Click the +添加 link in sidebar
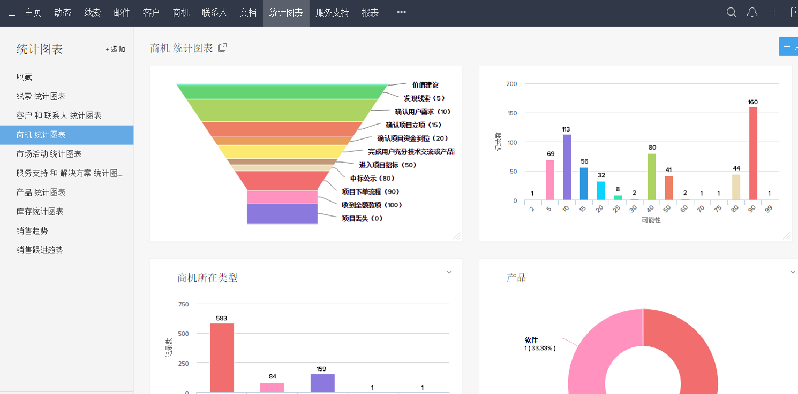Viewport: 798px width, 394px height. (115, 49)
